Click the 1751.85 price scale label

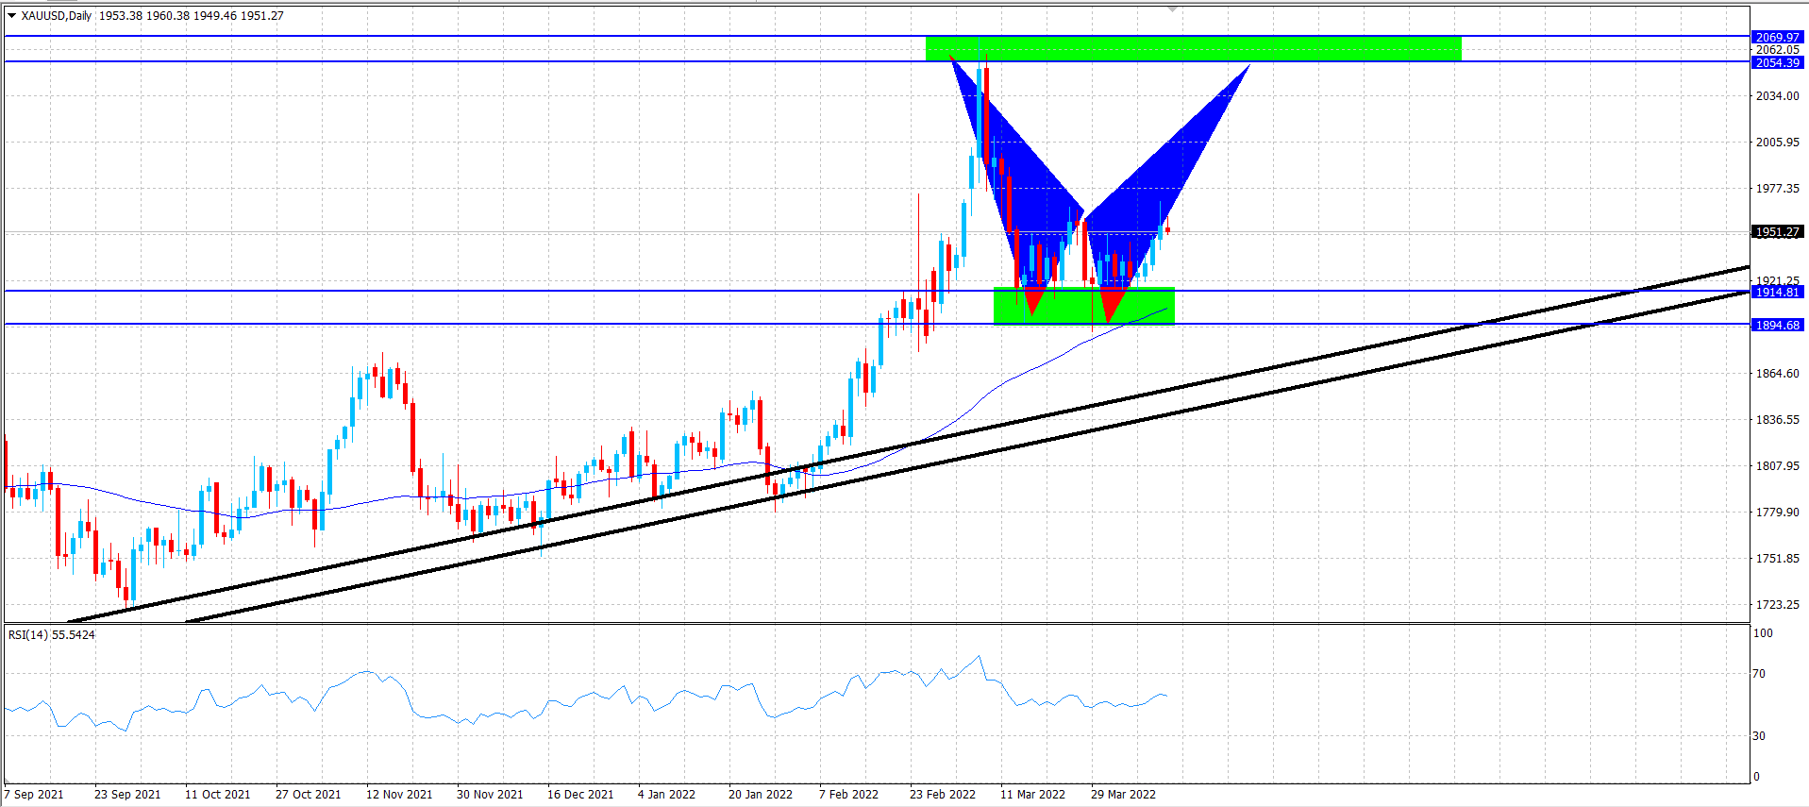tap(1777, 558)
